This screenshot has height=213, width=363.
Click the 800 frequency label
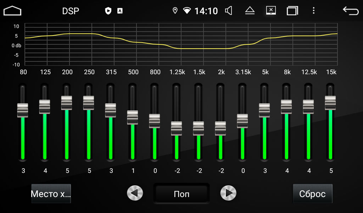(155, 72)
